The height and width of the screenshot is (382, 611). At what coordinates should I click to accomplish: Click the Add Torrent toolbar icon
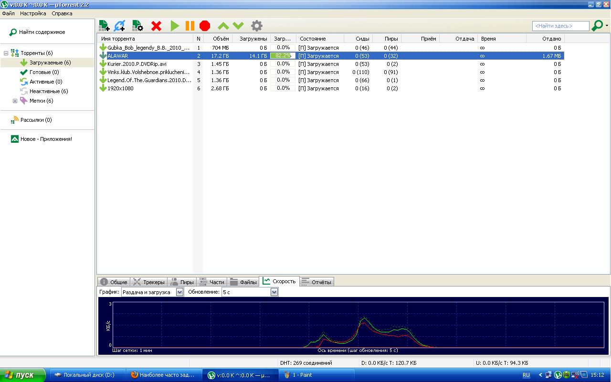coord(104,26)
